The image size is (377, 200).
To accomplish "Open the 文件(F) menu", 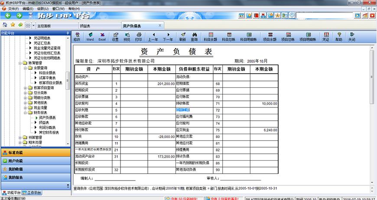I will (13, 8).
